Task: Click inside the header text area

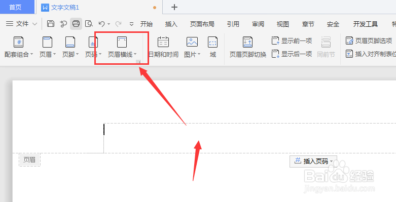Action: pos(249,138)
